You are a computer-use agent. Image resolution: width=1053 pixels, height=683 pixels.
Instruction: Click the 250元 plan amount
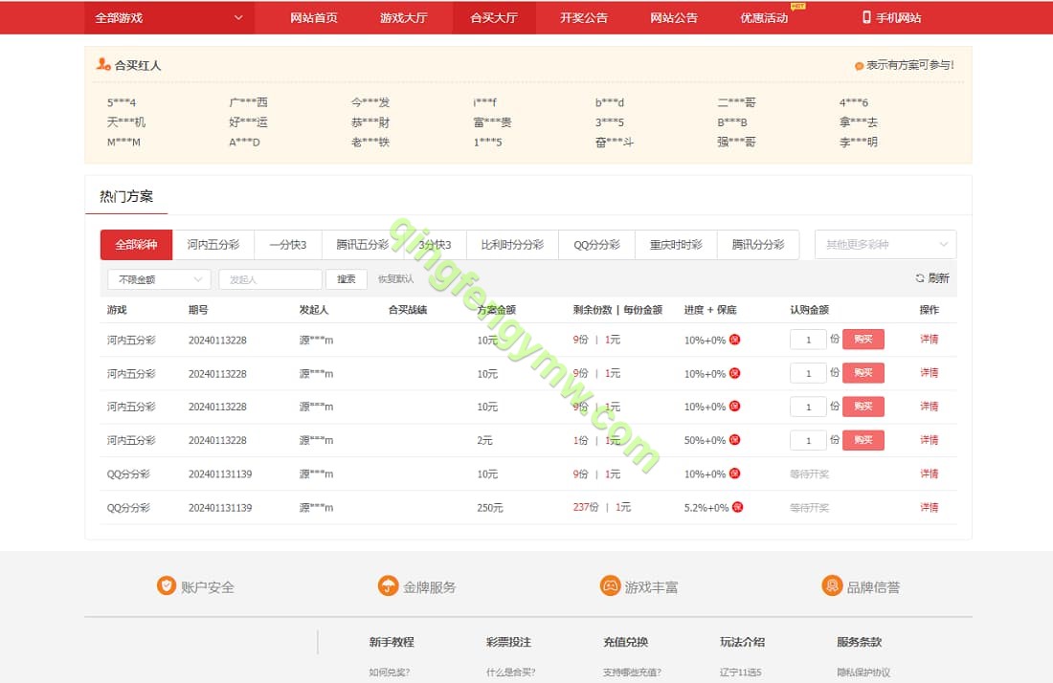point(490,508)
